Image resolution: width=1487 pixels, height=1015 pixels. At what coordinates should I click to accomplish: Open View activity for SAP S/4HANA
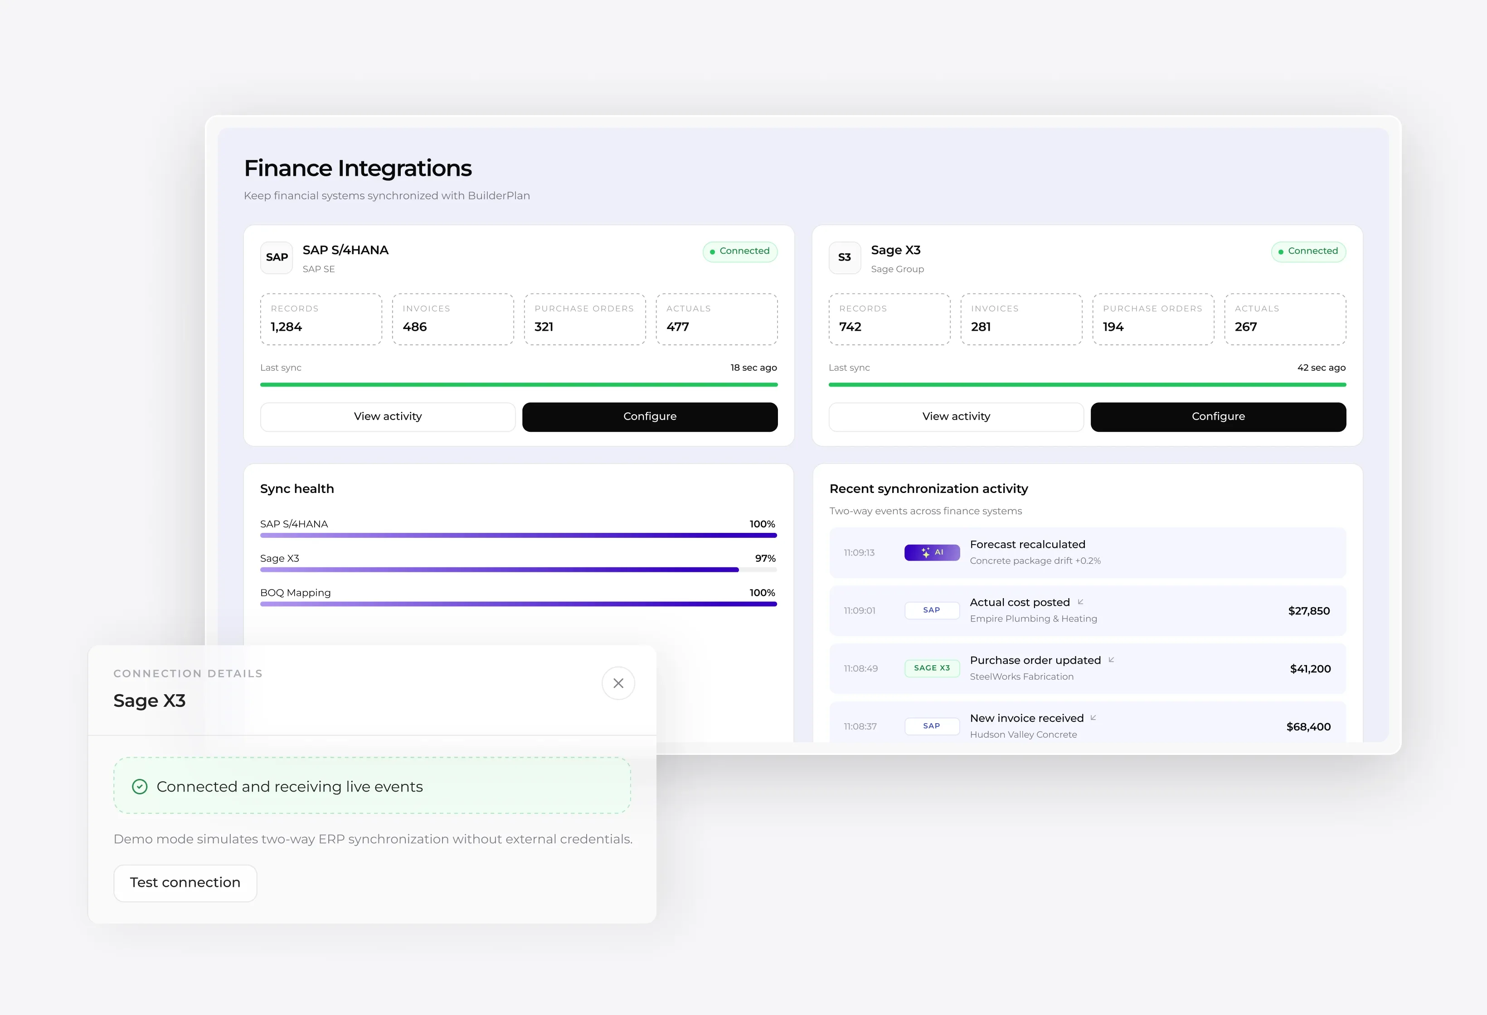coord(388,417)
